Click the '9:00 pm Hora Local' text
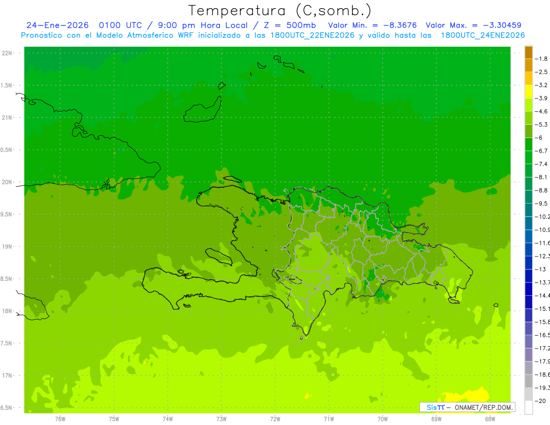The height and width of the screenshot is (425, 550). pyautogui.click(x=202, y=25)
